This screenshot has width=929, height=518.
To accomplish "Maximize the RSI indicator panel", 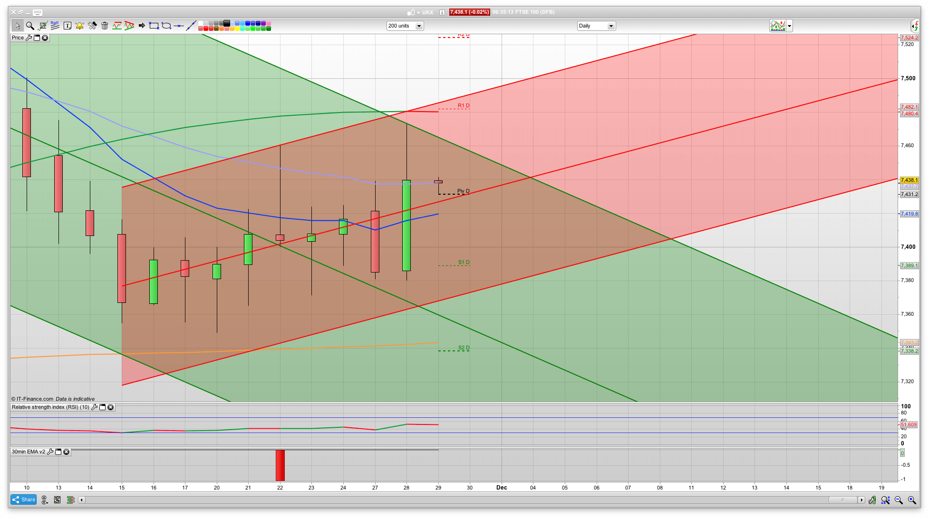I will [x=102, y=407].
